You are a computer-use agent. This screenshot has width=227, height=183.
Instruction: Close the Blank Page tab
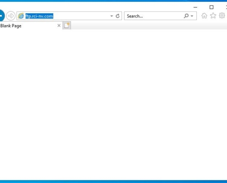point(59,26)
